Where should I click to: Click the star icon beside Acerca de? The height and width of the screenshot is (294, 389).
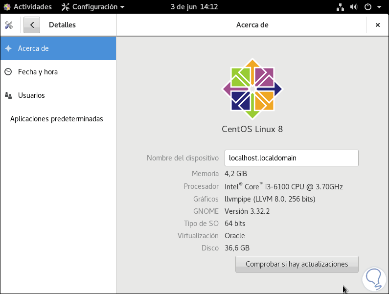tap(8, 48)
